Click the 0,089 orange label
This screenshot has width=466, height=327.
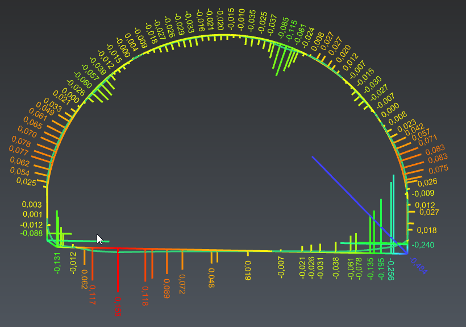tap(167, 288)
